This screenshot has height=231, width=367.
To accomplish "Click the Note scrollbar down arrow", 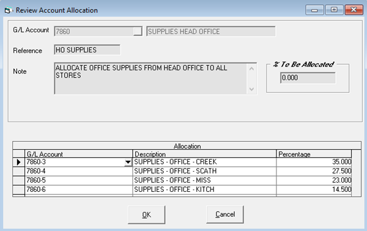I will (x=252, y=89).
